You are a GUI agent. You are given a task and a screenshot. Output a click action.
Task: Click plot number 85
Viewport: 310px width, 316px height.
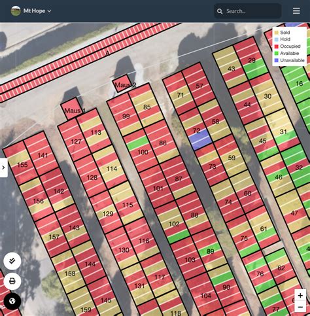pos(147,107)
